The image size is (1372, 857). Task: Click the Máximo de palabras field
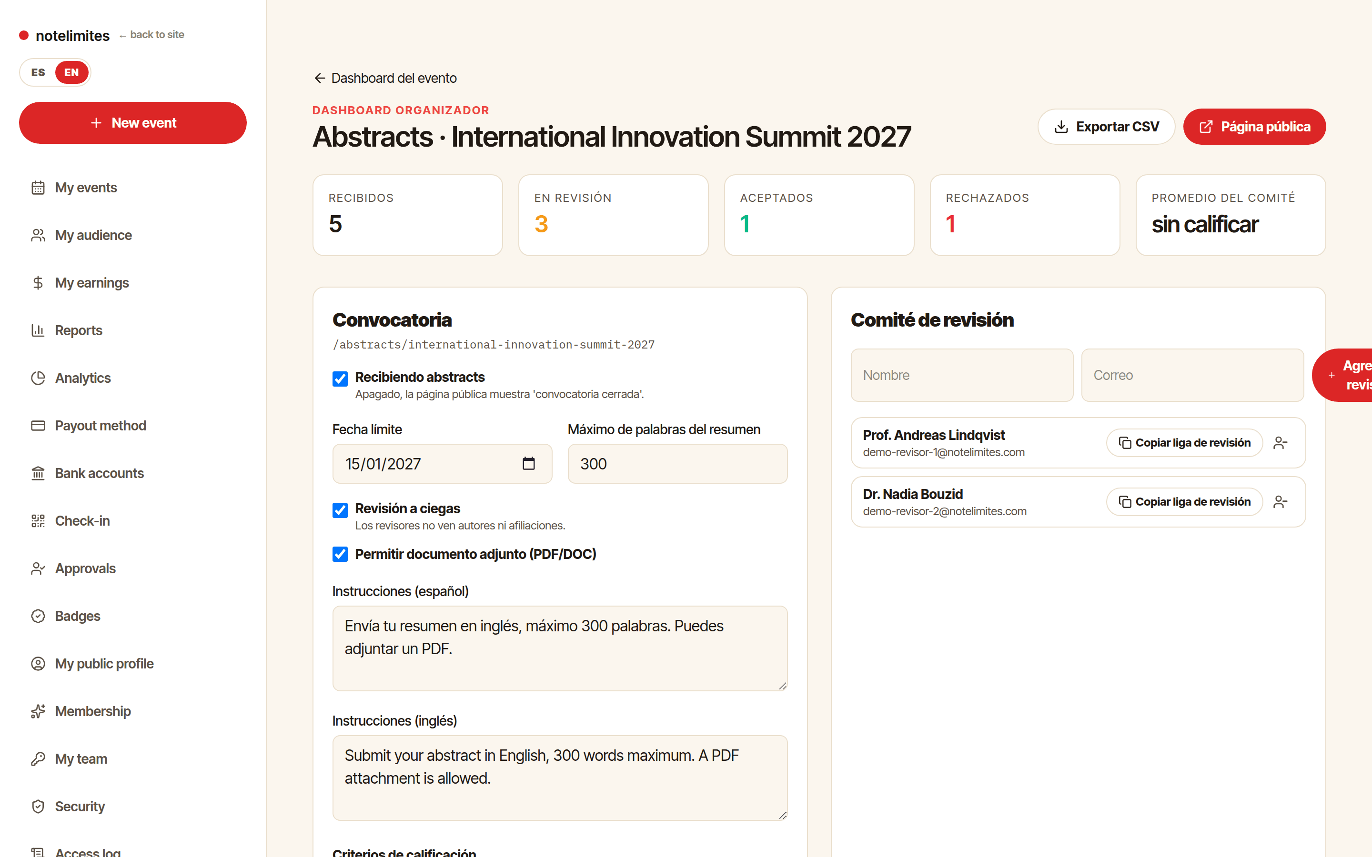tap(677, 464)
